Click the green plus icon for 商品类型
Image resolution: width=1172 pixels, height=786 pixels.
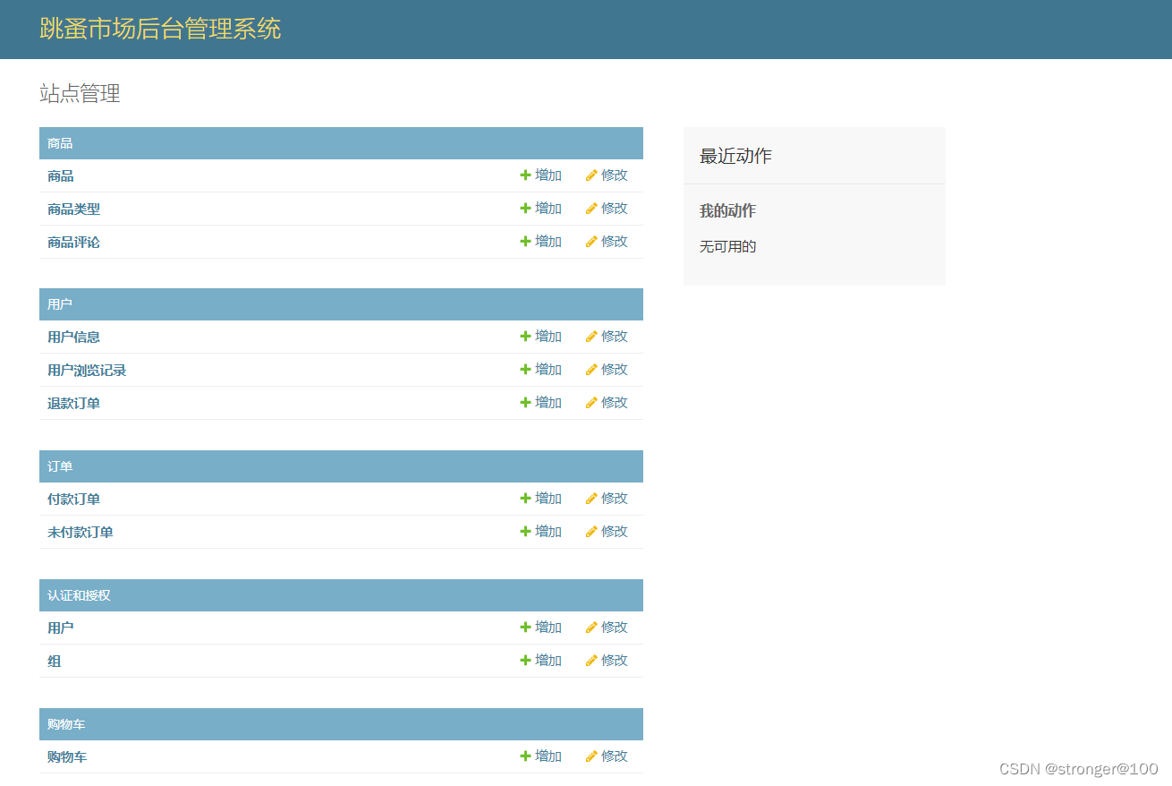525,209
